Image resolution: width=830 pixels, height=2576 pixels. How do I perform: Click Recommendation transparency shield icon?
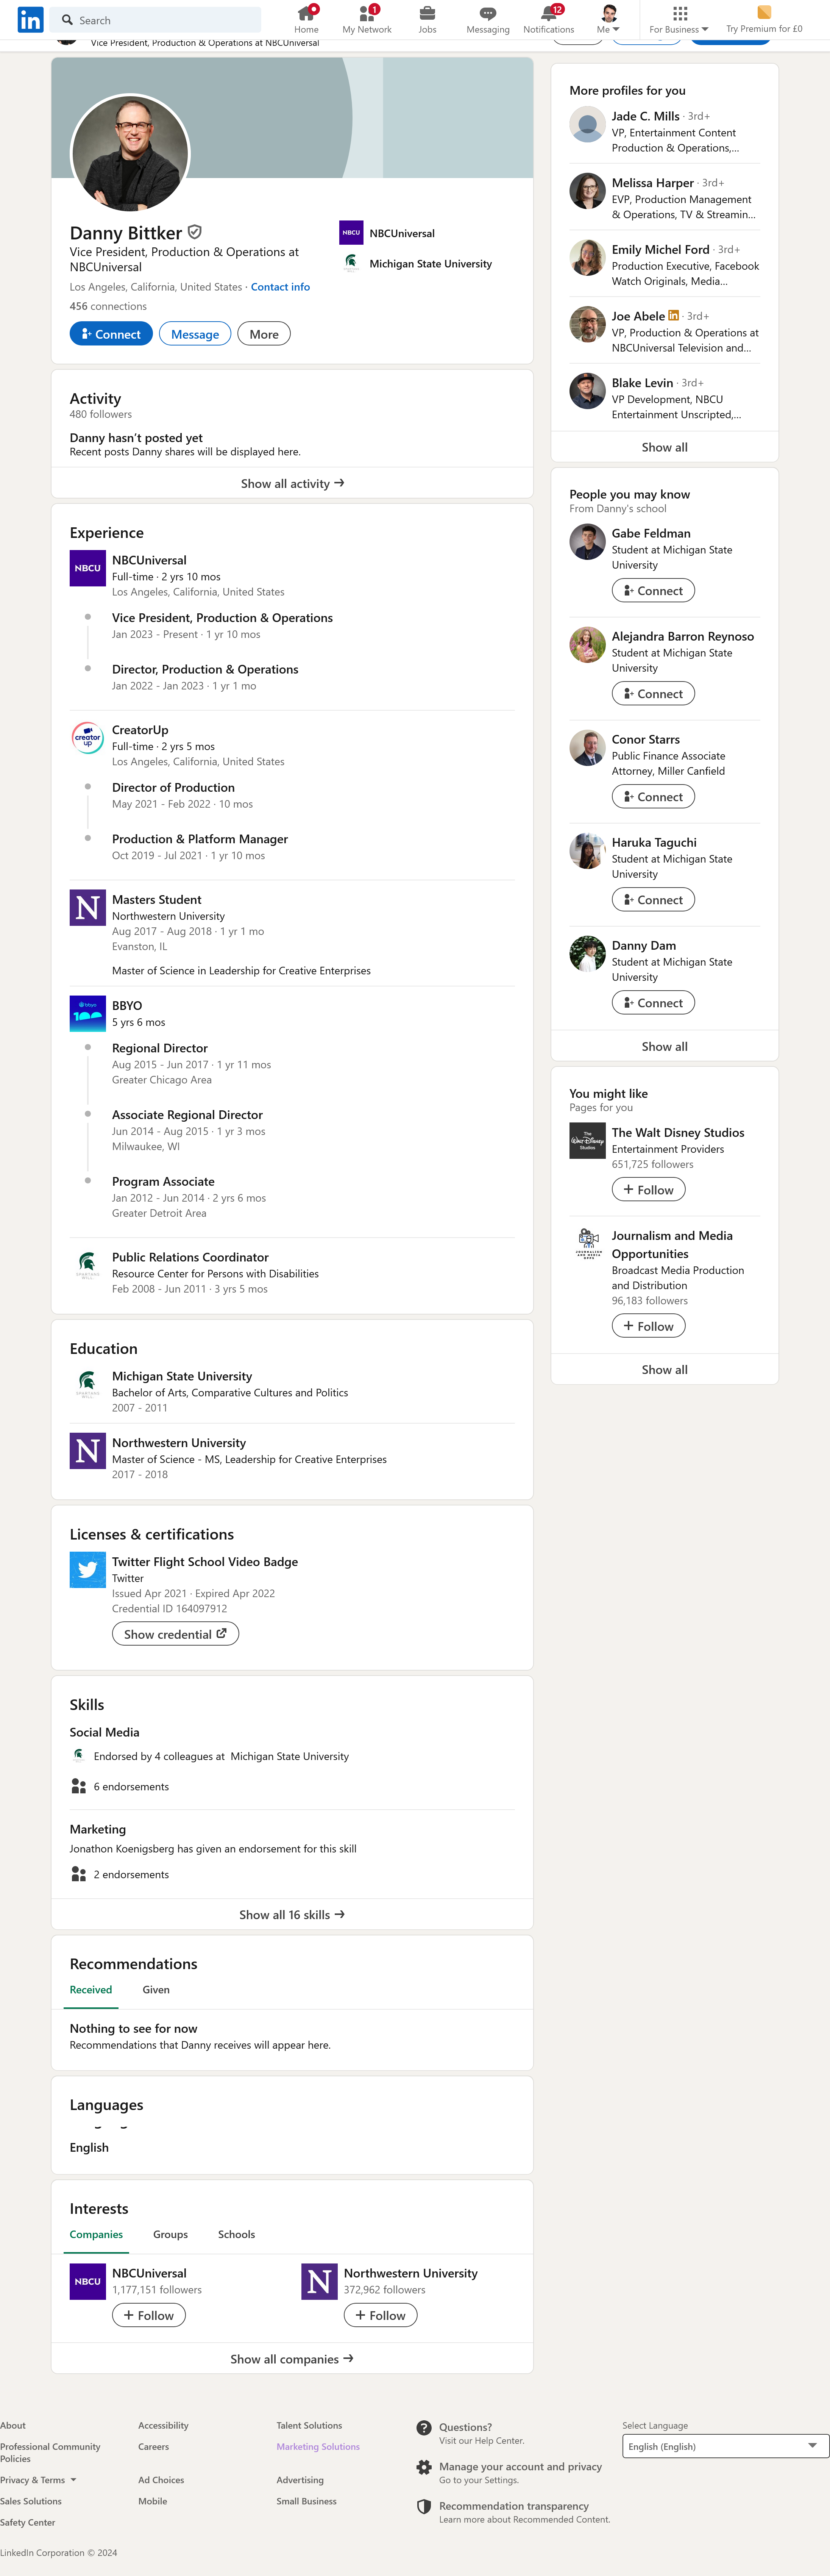pyautogui.click(x=424, y=2506)
